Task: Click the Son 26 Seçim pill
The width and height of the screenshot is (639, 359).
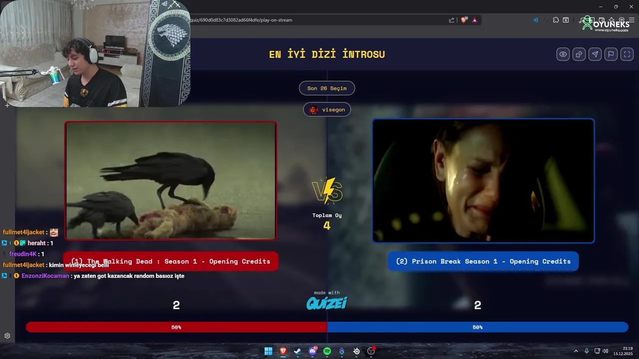Action: click(327, 88)
